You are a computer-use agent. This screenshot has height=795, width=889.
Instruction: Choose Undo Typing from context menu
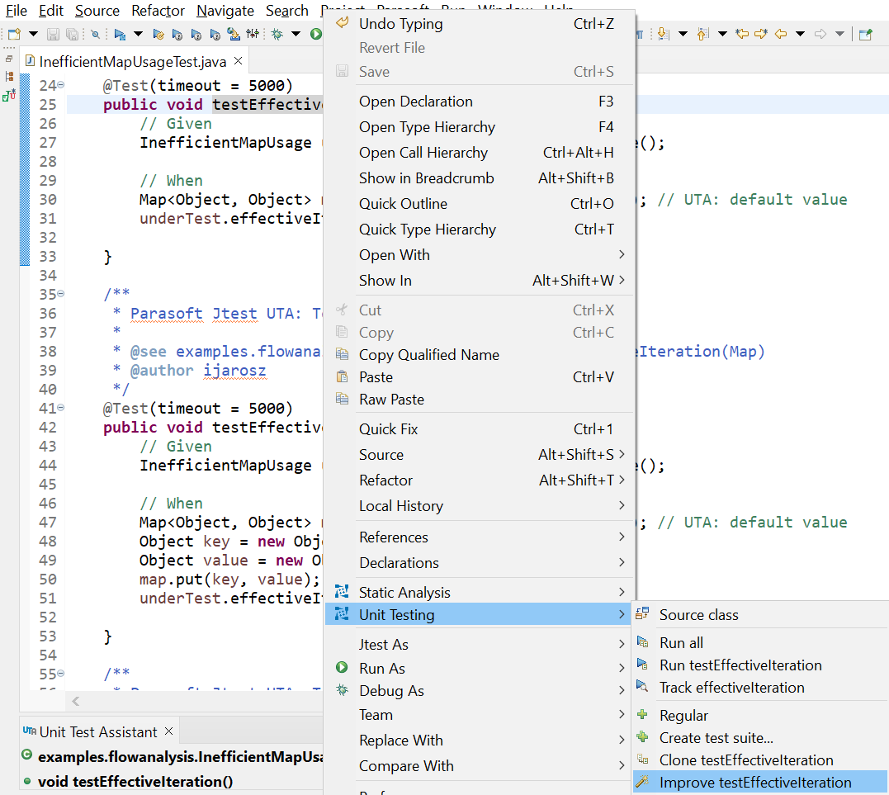(x=479, y=24)
